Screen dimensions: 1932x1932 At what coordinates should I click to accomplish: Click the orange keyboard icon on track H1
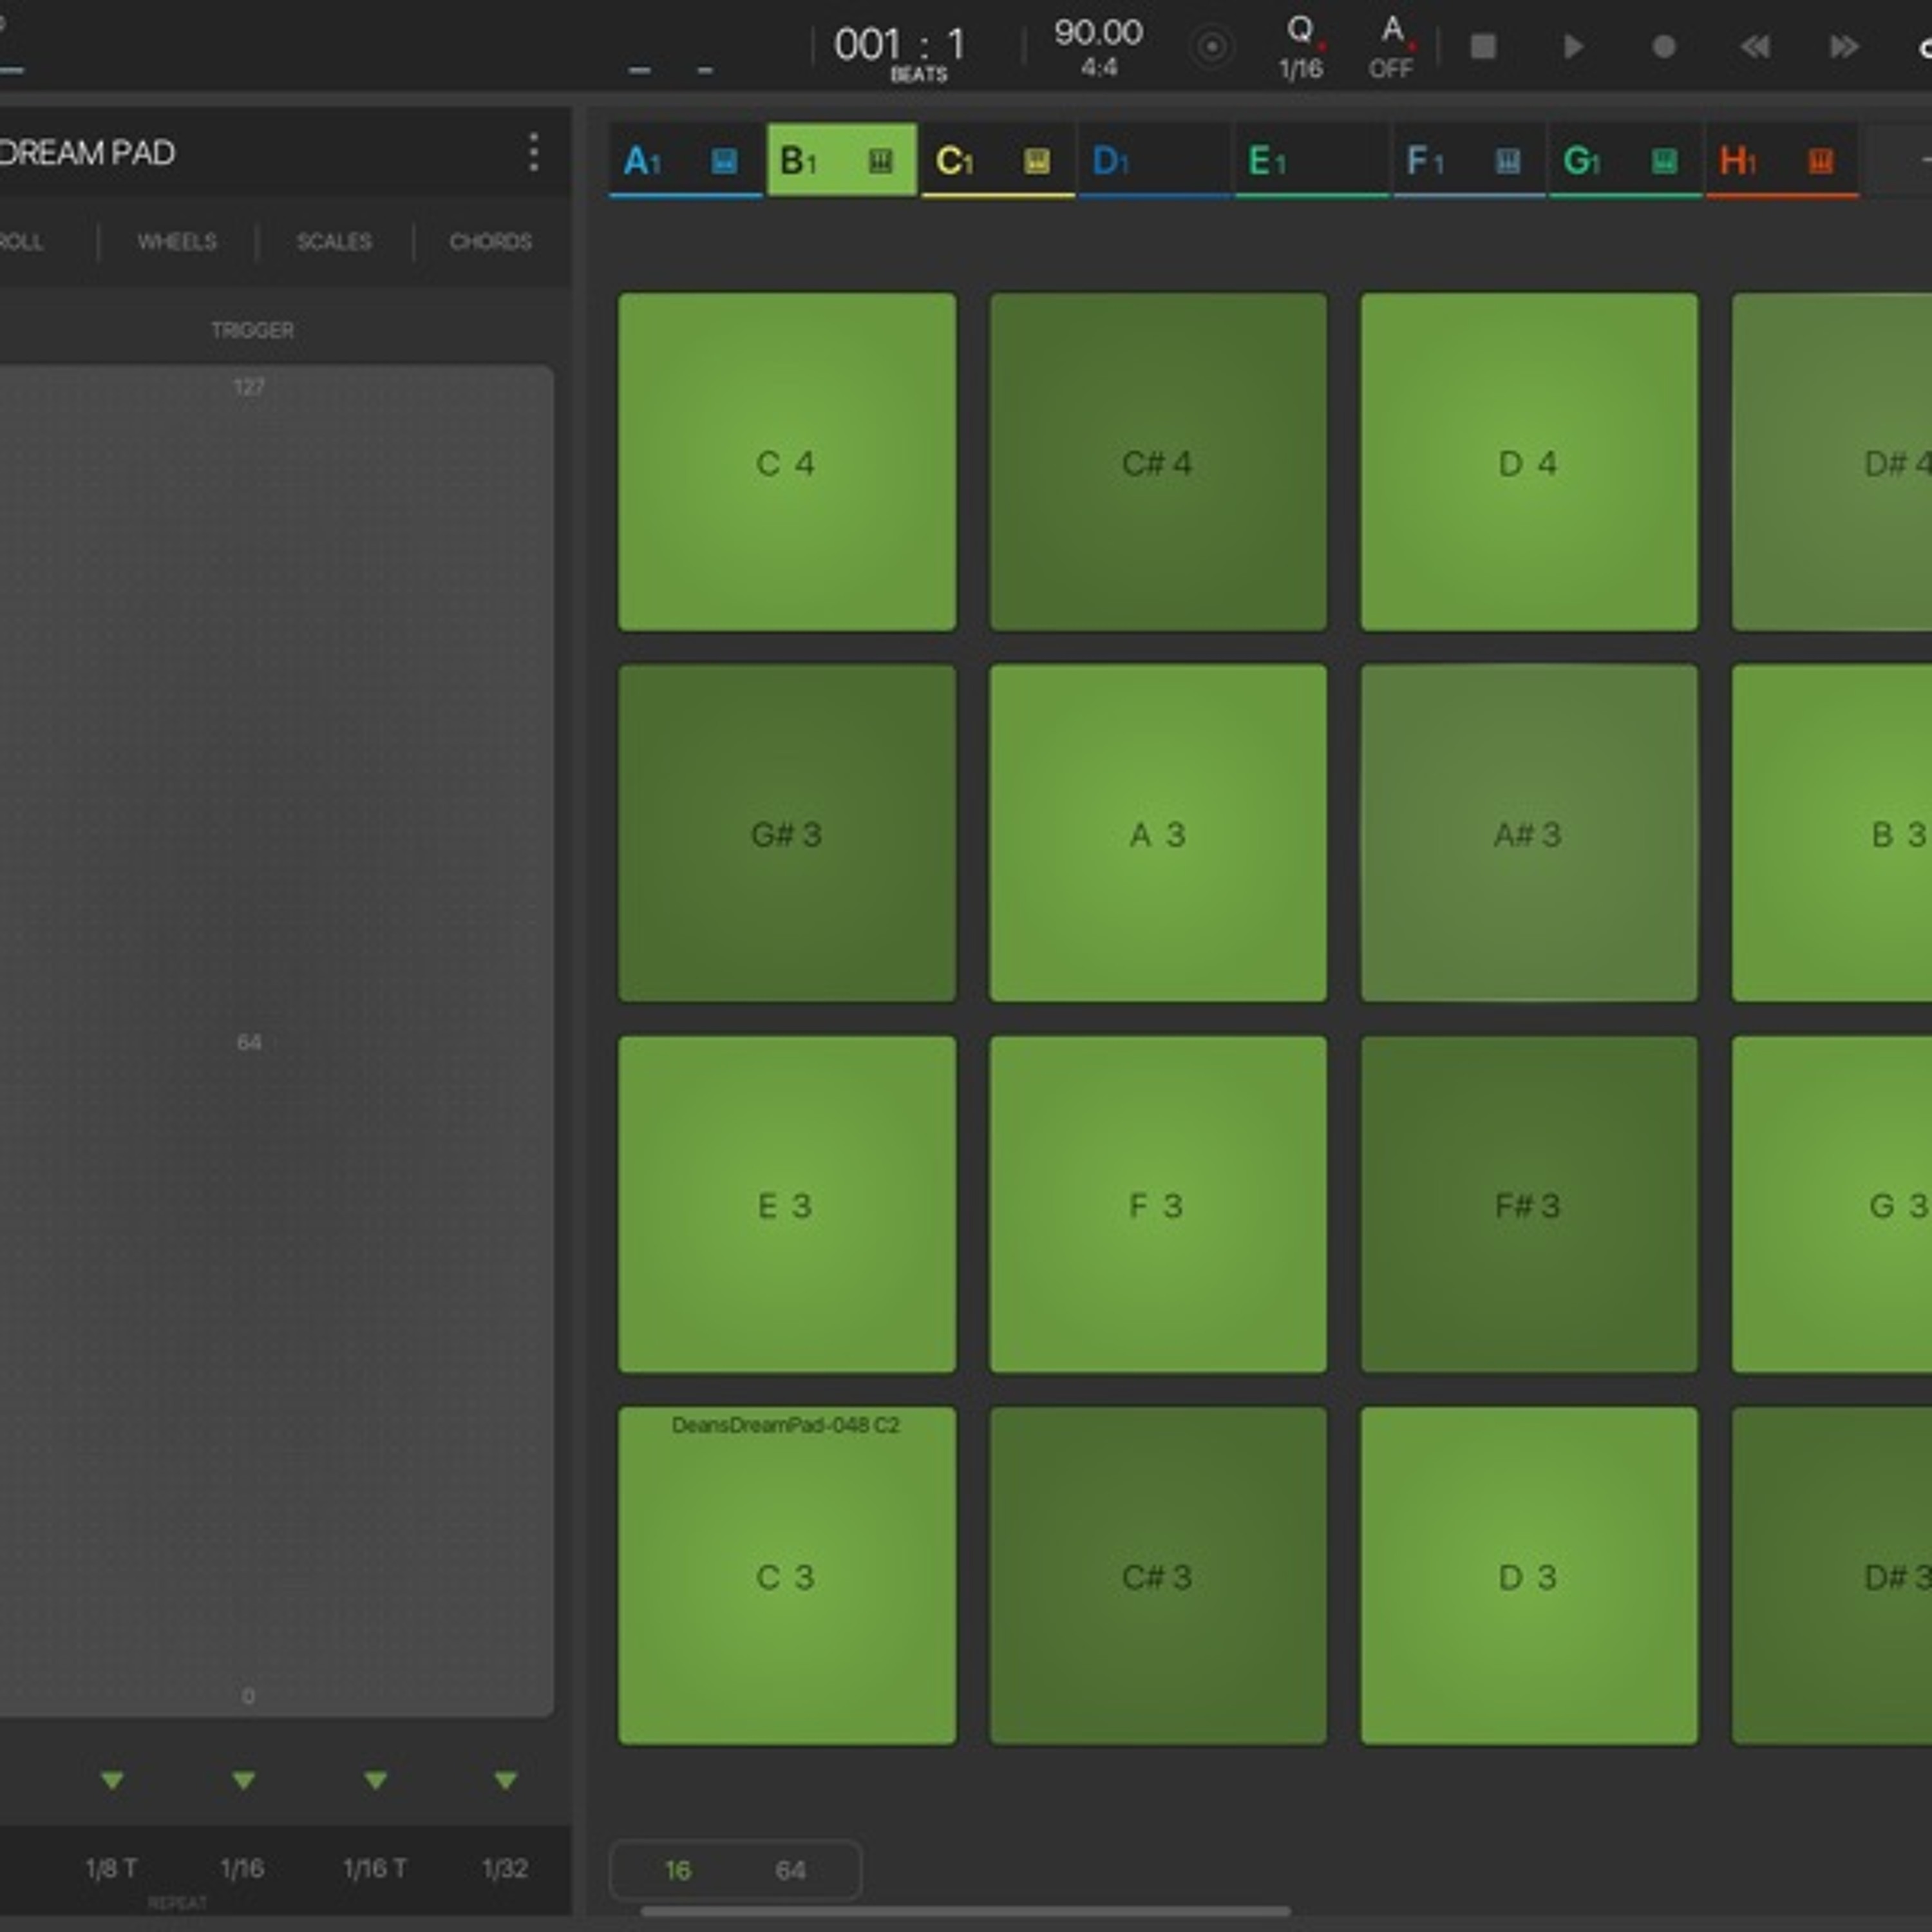(x=1821, y=161)
